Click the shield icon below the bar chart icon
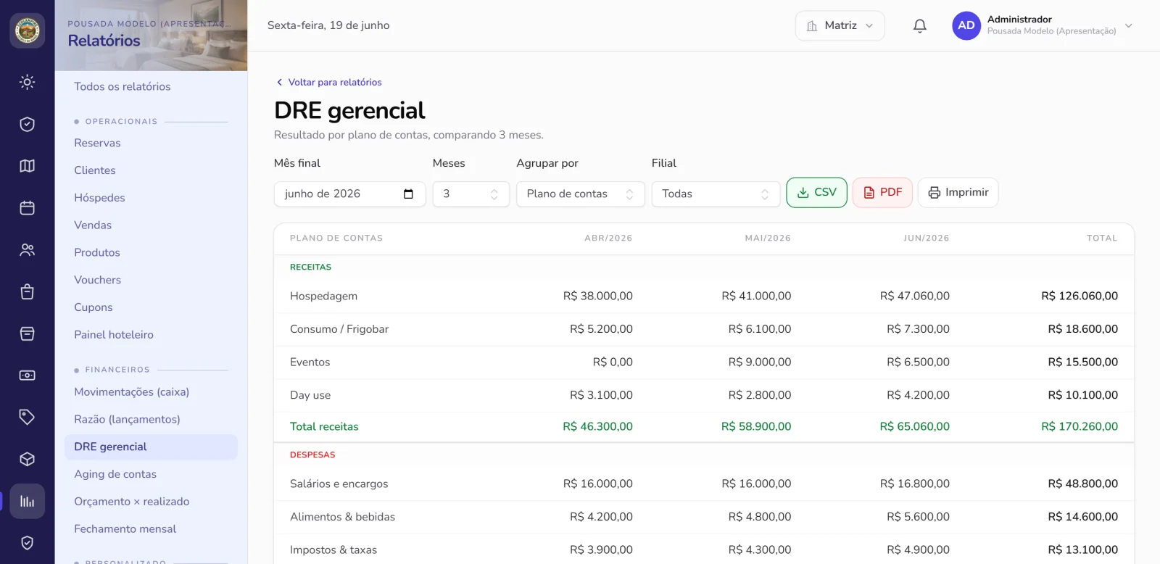 (28, 543)
